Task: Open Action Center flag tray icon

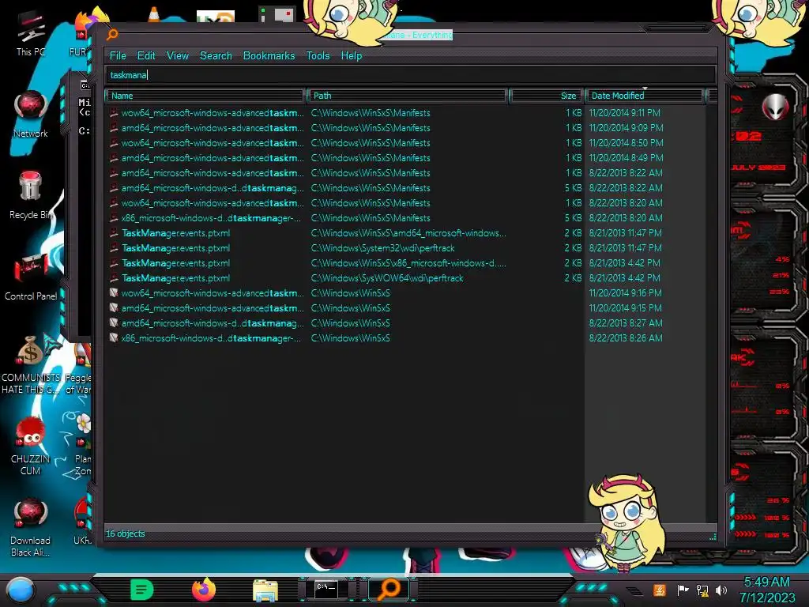Action: click(x=682, y=590)
